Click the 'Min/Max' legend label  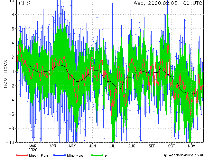pyautogui.click(x=75, y=155)
